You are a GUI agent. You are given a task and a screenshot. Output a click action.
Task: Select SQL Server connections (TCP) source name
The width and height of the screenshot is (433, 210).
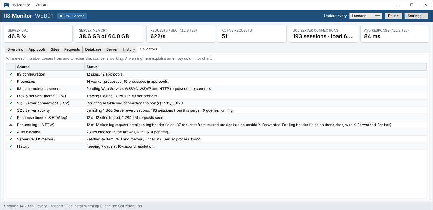(43, 103)
